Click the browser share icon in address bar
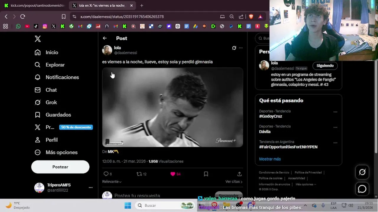The height and width of the screenshot is (212, 378). point(241,16)
